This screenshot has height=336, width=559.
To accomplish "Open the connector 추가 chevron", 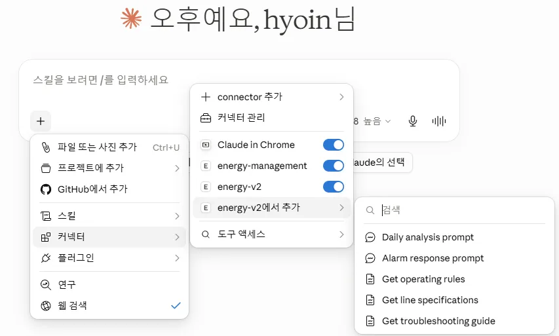I will coord(341,97).
